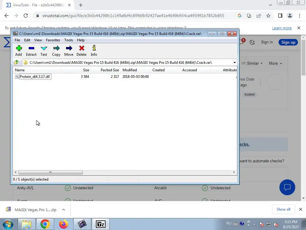Click the taskbar clock showing 5:15 PM
306x230 pixels.
pos(291,224)
